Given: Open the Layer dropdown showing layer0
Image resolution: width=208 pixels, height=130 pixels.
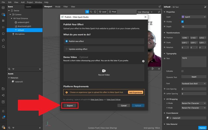Looking at the screenshot, I should 194,17.
